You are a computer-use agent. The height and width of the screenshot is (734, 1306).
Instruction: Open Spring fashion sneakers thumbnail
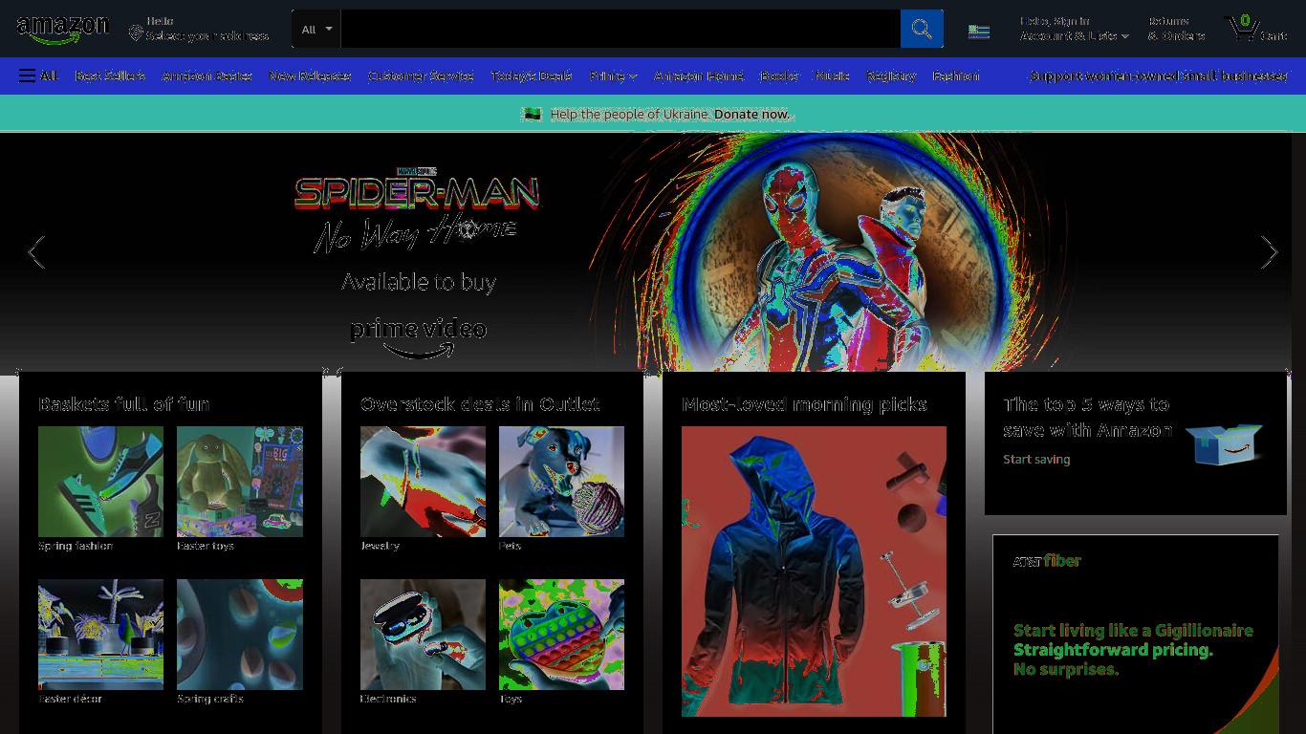[100, 482]
